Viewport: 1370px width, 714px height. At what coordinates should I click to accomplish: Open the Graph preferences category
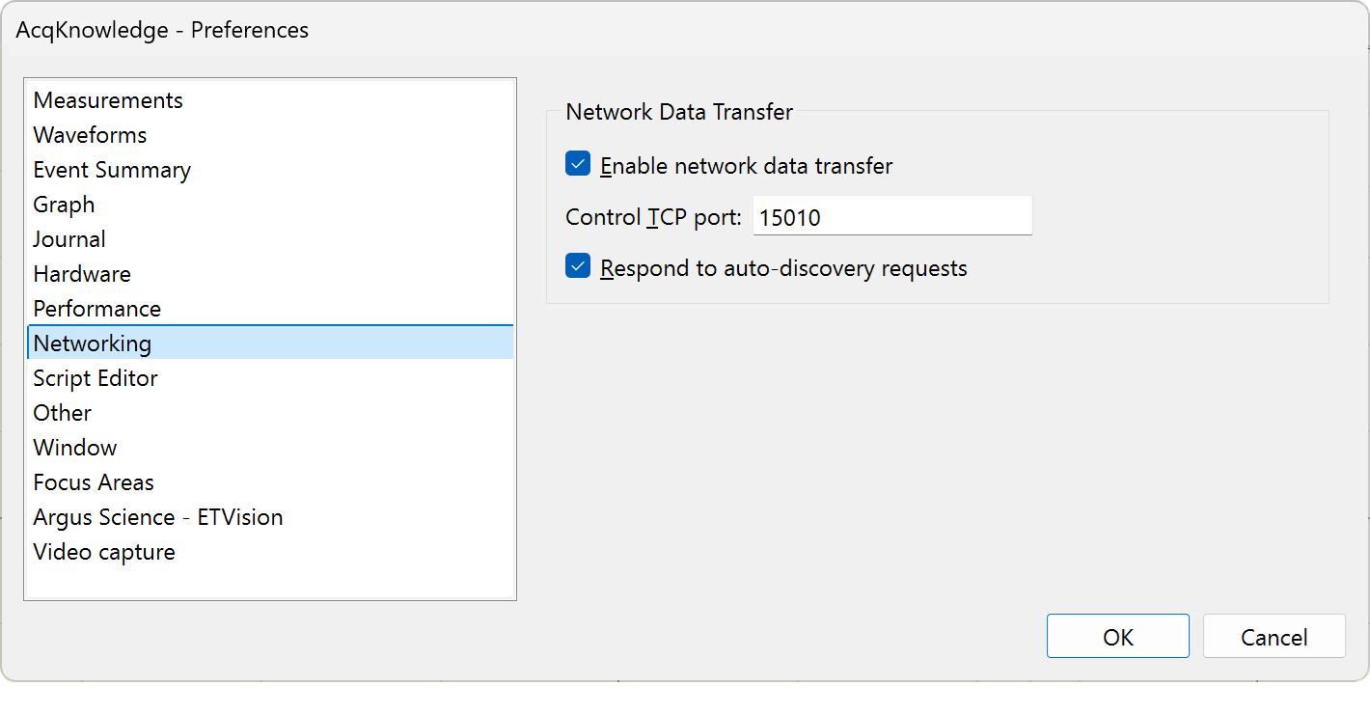pos(64,204)
